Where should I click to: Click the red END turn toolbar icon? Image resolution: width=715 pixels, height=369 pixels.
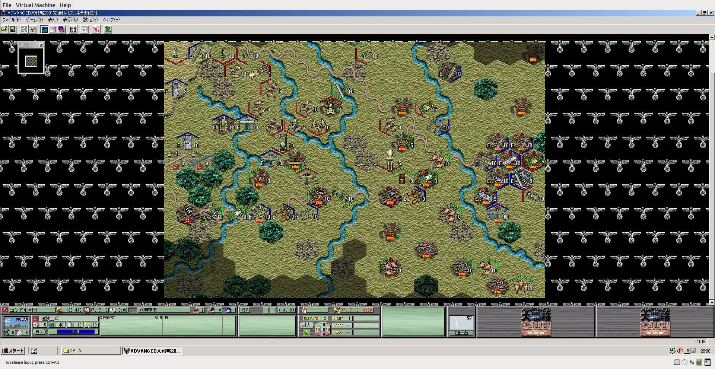click(96, 29)
